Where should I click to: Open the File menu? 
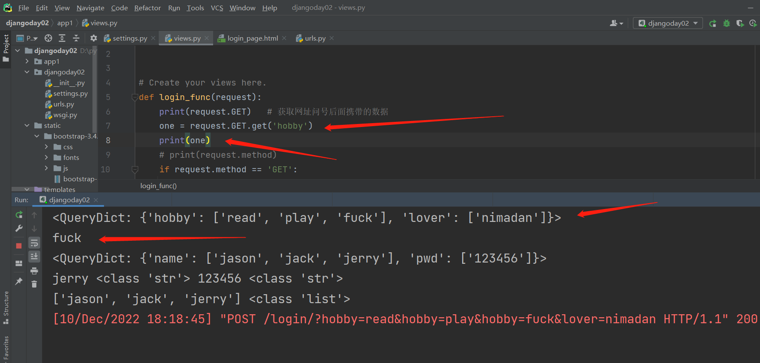click(24, 8)
